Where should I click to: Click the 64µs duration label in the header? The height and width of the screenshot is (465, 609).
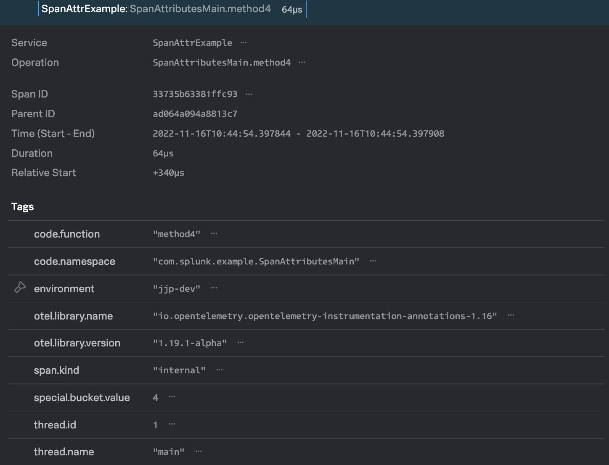pyautogui.click(x=292, y=10)
